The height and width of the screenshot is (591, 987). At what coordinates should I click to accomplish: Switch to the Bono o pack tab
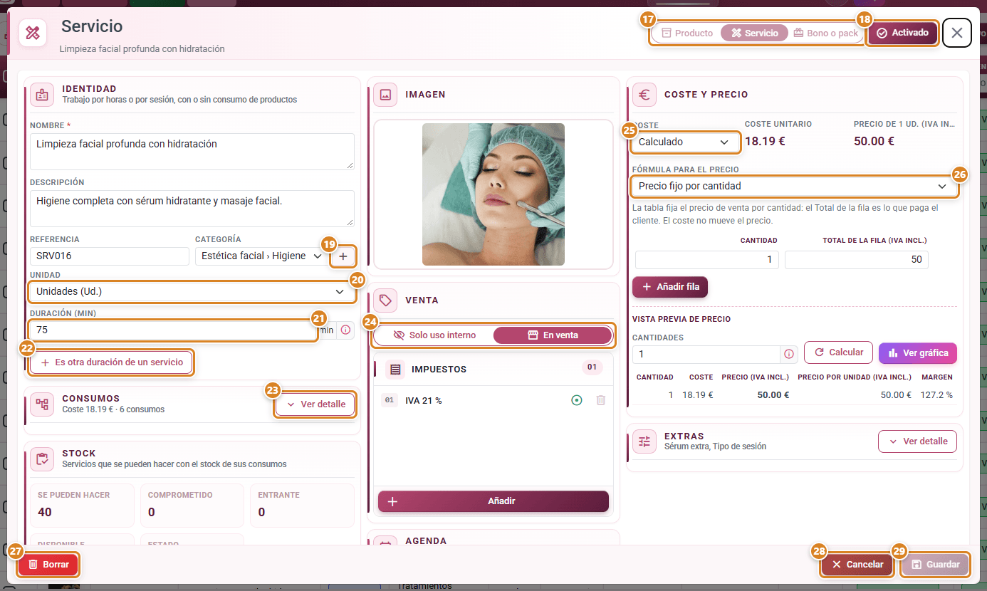(826, 33)
